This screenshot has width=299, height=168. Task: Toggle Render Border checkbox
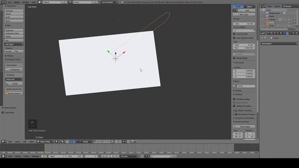[x=234, y=58]
